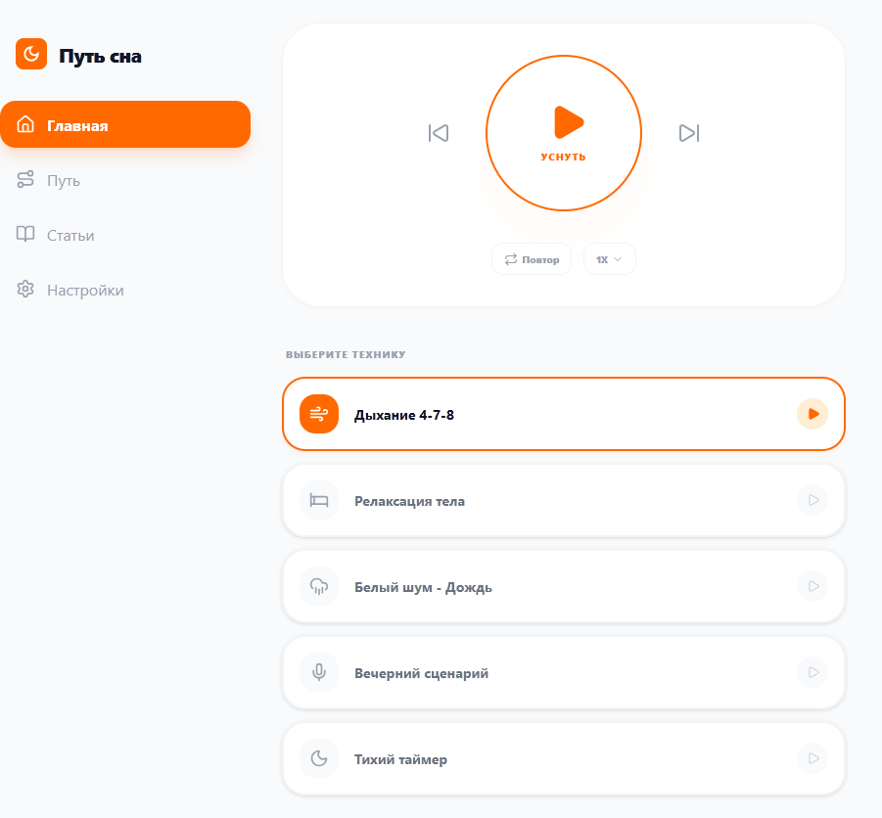Toggle the Повтор repeat option

[x=532, y=259]
